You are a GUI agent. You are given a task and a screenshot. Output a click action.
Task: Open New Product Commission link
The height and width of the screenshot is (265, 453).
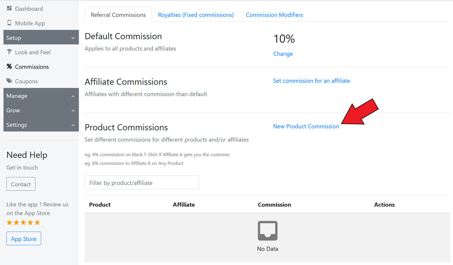click(x=306, y=126)
